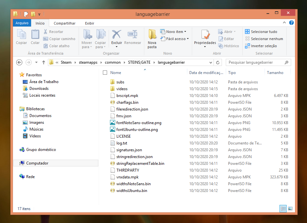Switch to large icons view button
Viewport: 307px width, 223px height.
290,208
